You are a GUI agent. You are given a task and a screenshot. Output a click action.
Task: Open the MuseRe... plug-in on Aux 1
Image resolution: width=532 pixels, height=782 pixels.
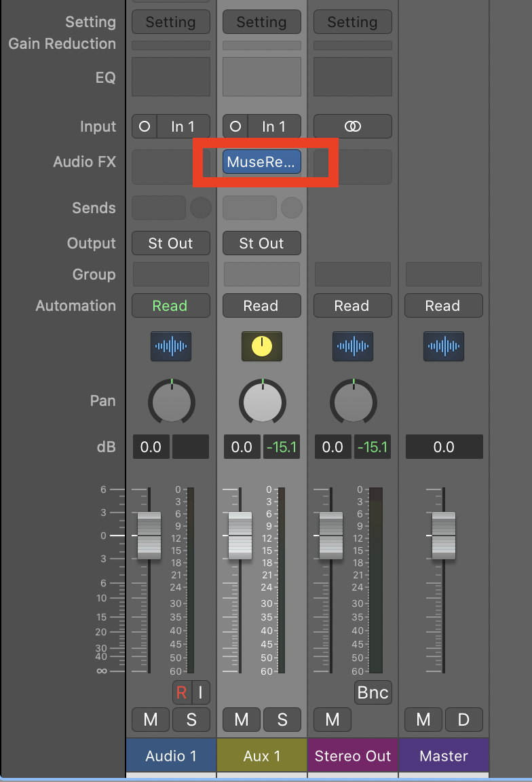tap(261, 162)
